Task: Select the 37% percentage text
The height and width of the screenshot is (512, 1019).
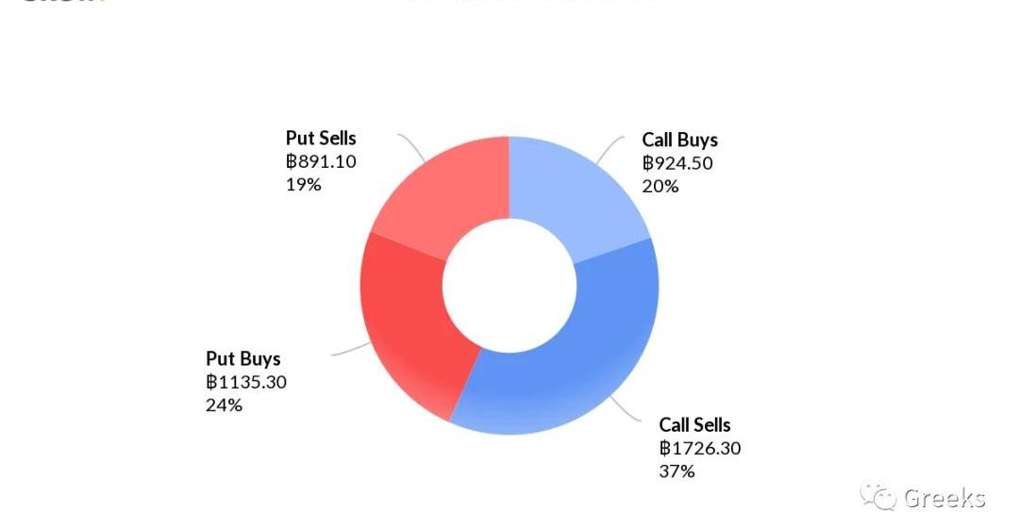Action: 677,471
